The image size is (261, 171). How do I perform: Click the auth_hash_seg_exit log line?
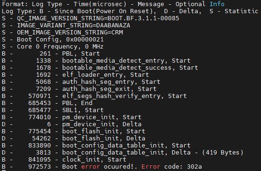pyautogui.click(x=79, y=89)
